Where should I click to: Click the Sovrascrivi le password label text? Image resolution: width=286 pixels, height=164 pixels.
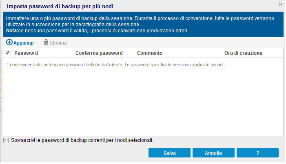point(82,140)
